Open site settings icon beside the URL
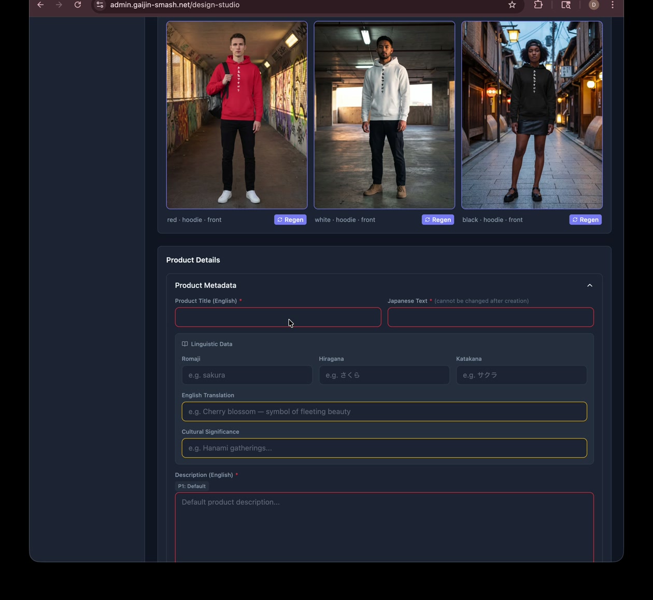 (x=100, y=5)
